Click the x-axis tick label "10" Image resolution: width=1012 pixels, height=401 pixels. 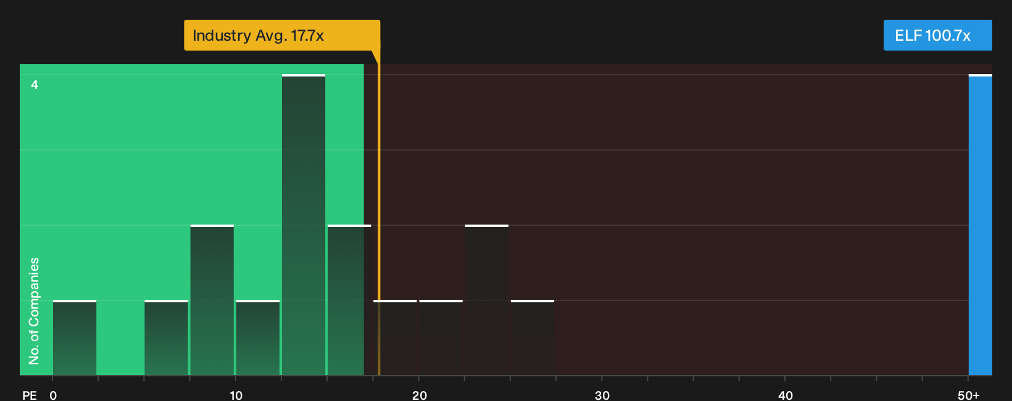pos(236,395)
